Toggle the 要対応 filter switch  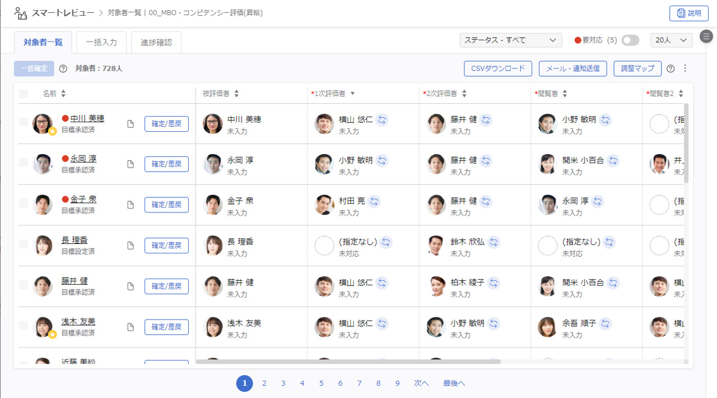pyautogui.click(x=630, y=40)
